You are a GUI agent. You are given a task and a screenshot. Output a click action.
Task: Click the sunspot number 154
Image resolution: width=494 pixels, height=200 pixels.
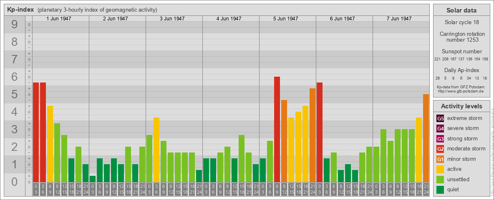pyautogui.click(x=477, y=59)
